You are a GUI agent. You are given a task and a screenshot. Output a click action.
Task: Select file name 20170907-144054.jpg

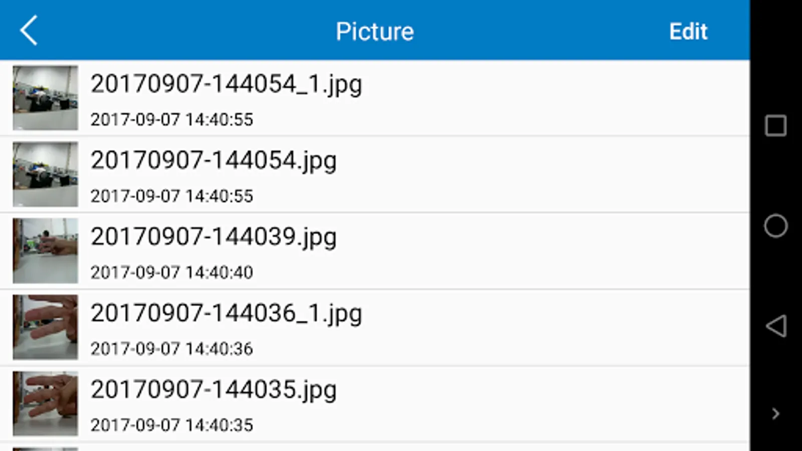(214, 161)
